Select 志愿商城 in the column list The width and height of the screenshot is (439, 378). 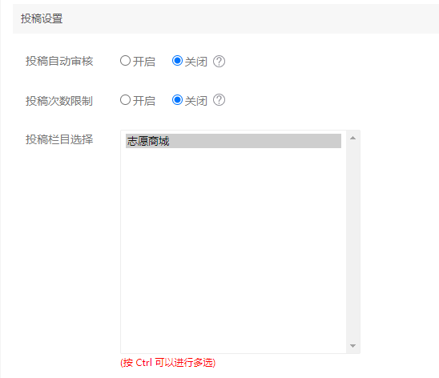233,141
